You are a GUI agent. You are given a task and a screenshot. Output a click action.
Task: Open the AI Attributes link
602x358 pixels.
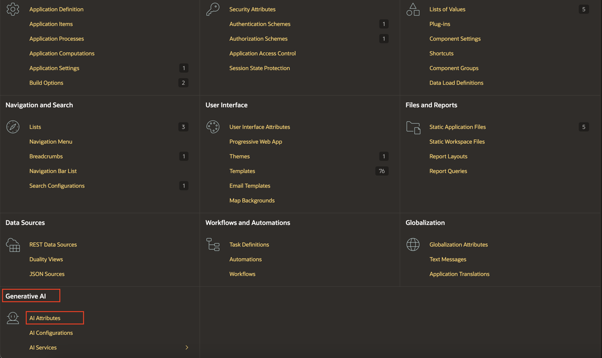click(x=45, y=318)
